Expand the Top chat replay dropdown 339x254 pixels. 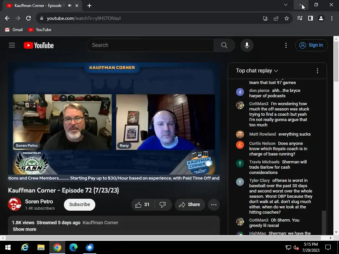[257, 71]
